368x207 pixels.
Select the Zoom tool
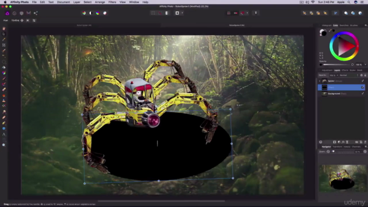pyautogui.click(x=4, y=145)
